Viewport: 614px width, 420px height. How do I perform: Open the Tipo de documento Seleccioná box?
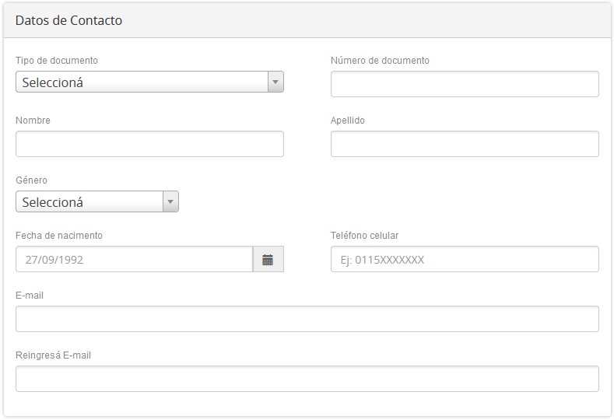pos(142,82)
